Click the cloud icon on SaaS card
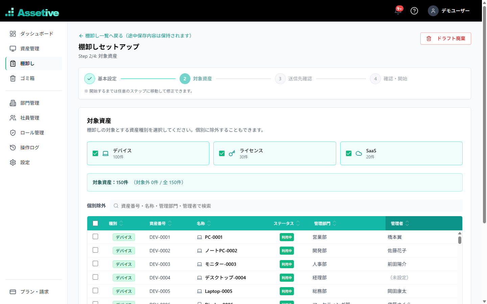Viewport: 487px width, 304px height. tap(359, 153)
